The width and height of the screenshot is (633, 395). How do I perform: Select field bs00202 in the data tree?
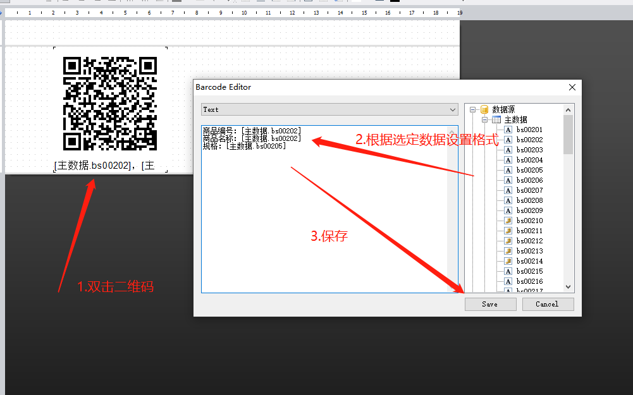pos(530,140)
